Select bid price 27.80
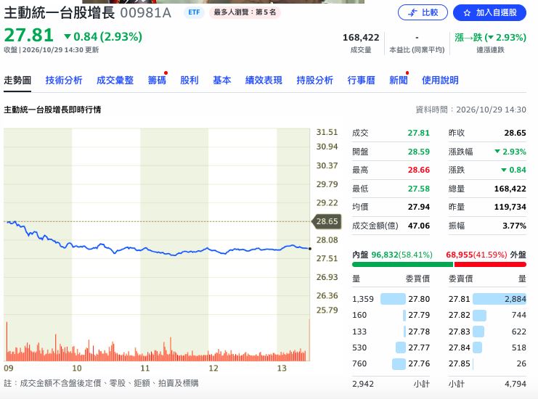This screenshot has width=538, height=399. point(419,299)
